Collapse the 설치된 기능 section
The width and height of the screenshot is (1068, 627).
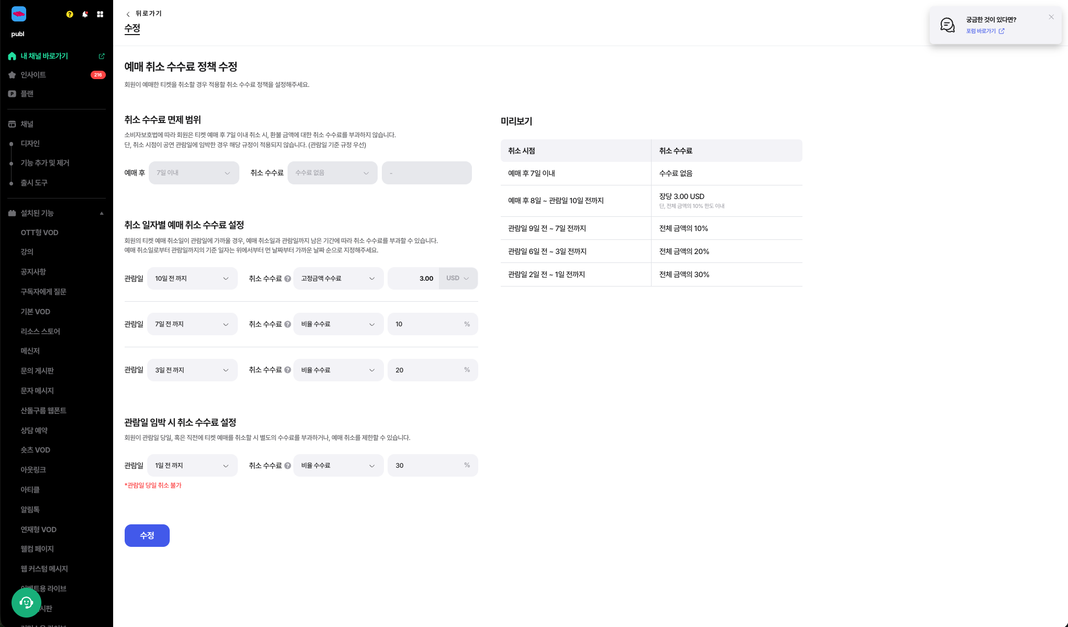[102, 213]
